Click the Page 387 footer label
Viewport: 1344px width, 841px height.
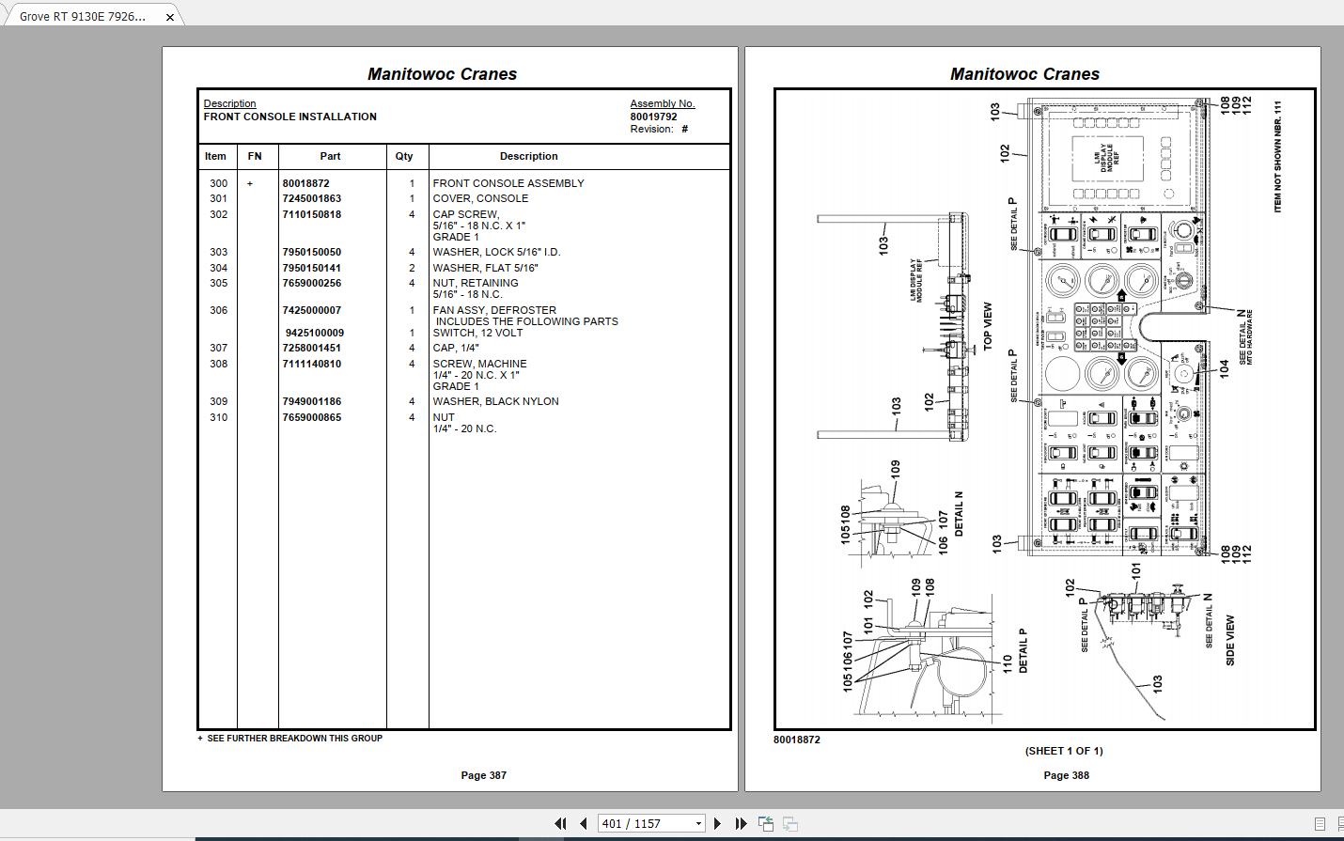[484, 775]
